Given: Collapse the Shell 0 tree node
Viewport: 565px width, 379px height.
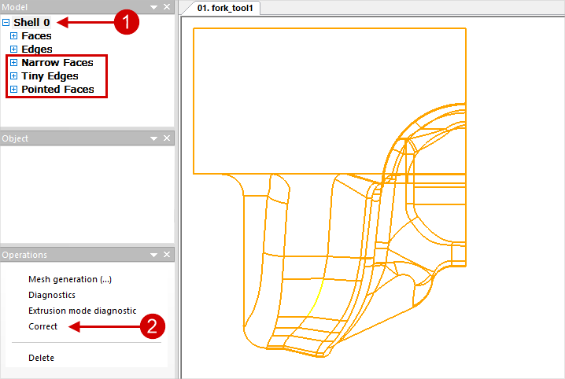Looking at the screenshot, I should pos(6,23).
